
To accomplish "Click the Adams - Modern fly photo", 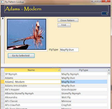I will click(27, 34).
